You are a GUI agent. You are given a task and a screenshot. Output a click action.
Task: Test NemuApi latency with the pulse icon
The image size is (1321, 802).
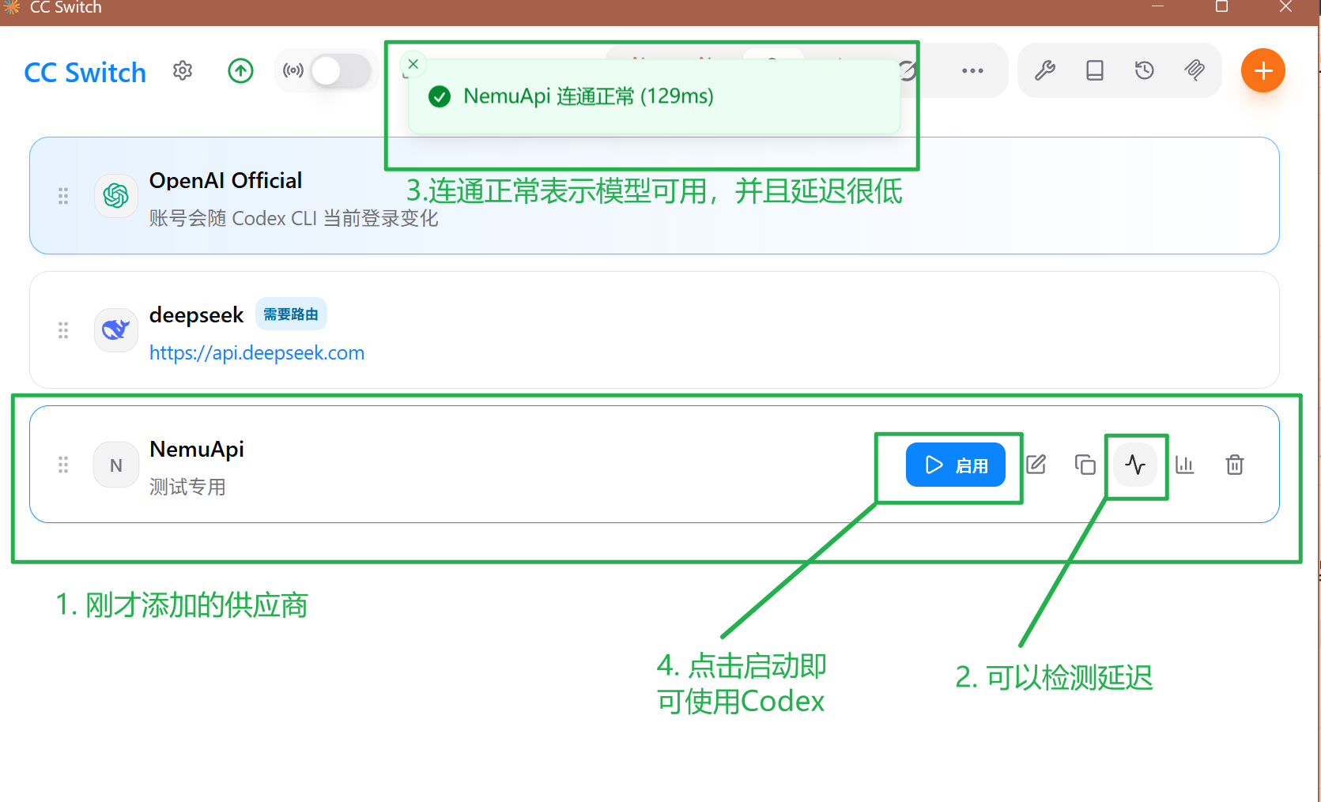1135,465
